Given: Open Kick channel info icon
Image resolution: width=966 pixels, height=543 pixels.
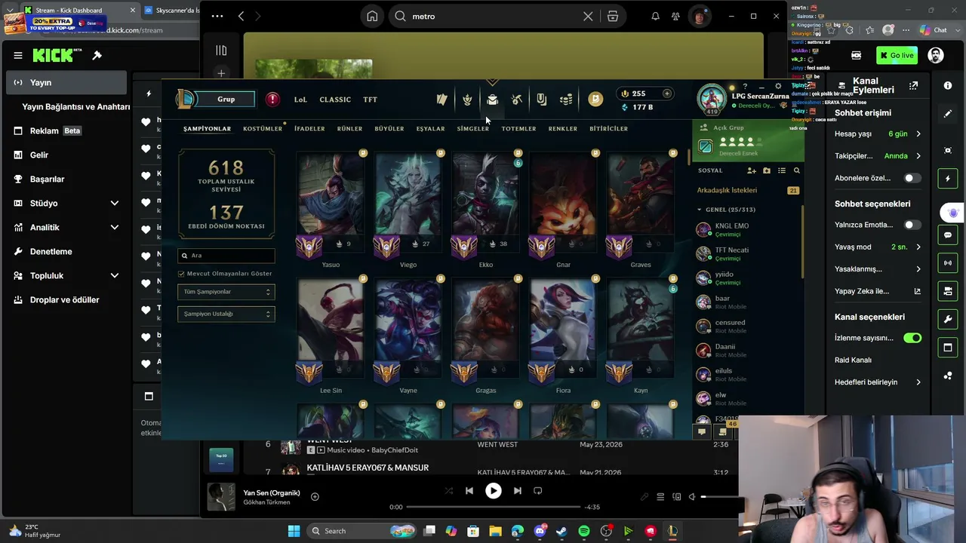Looking at the screenshot, I should click(x=948, y=86).
